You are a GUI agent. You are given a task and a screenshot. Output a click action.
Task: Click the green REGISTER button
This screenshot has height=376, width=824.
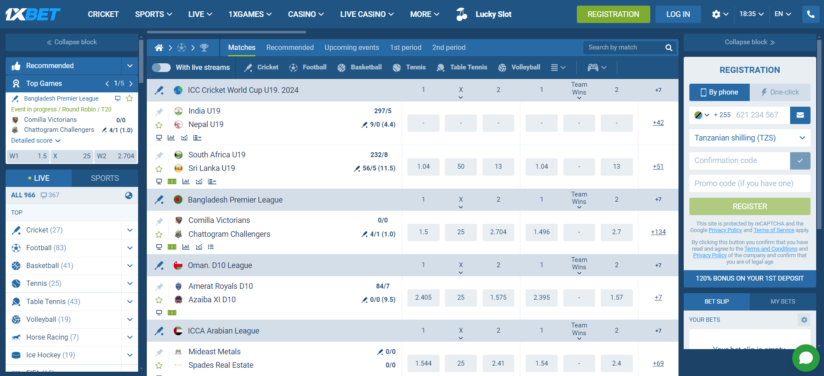(749, 206)
